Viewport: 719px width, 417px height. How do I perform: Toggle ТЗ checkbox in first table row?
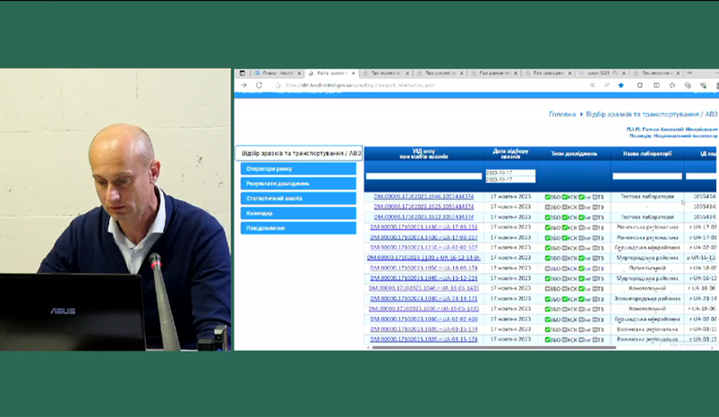(594, 196)
